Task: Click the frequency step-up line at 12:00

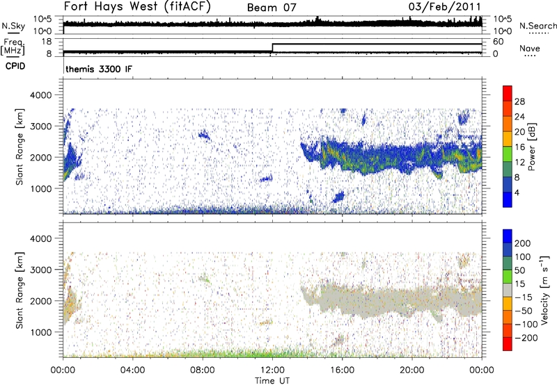Action: (x=272, y=47)
